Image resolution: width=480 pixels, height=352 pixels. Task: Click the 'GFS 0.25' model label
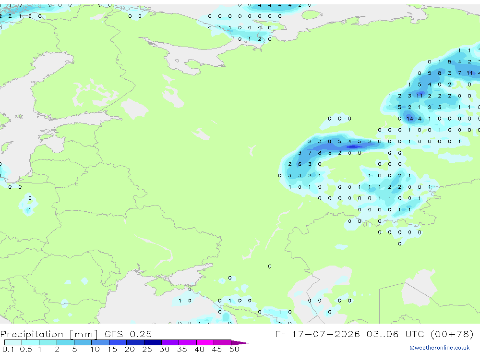tap(128, 334)
